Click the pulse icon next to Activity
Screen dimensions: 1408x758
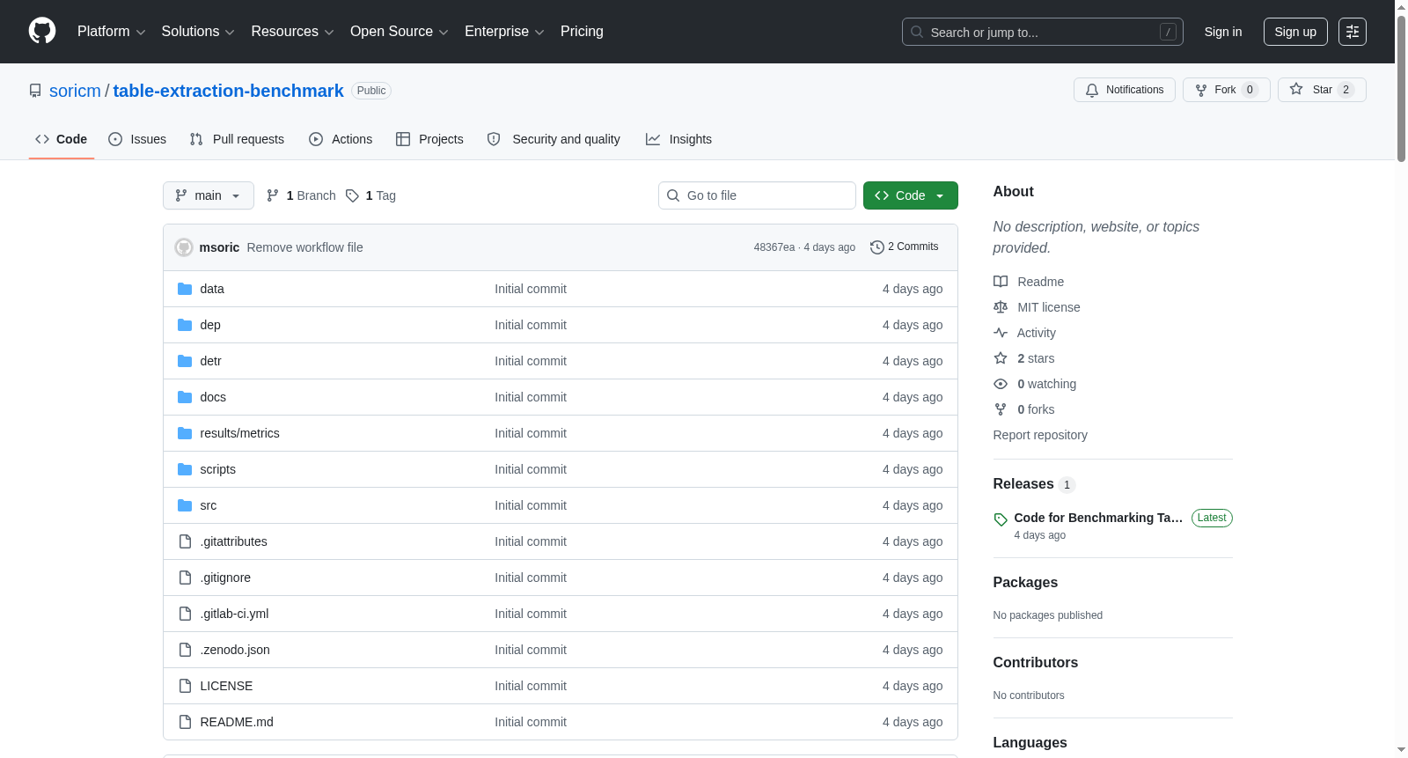click(1001, 333)
